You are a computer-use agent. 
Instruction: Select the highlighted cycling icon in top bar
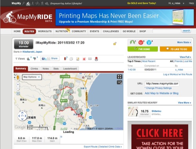(x=28, y=4)
